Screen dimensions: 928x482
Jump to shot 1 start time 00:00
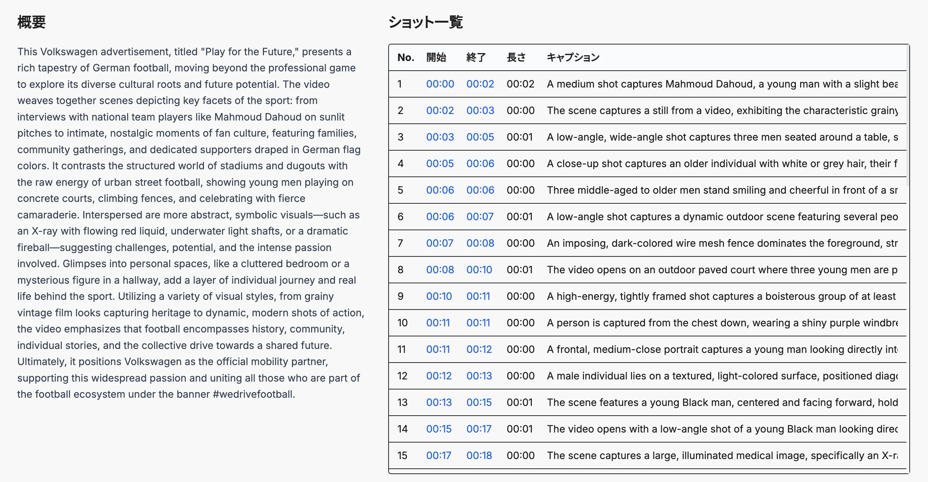coord(440,84)
